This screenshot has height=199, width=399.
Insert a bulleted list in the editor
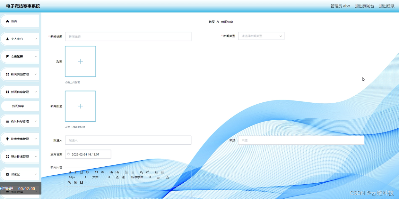click(132, 172)
